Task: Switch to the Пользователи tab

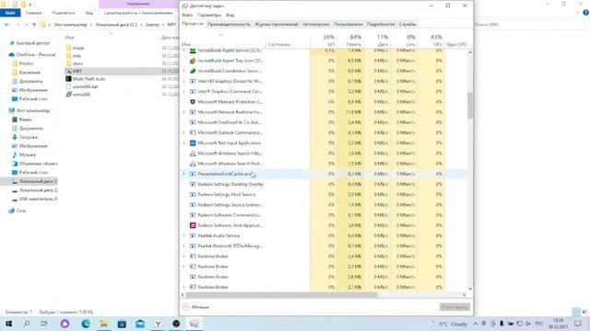Action: pos(348,24)
